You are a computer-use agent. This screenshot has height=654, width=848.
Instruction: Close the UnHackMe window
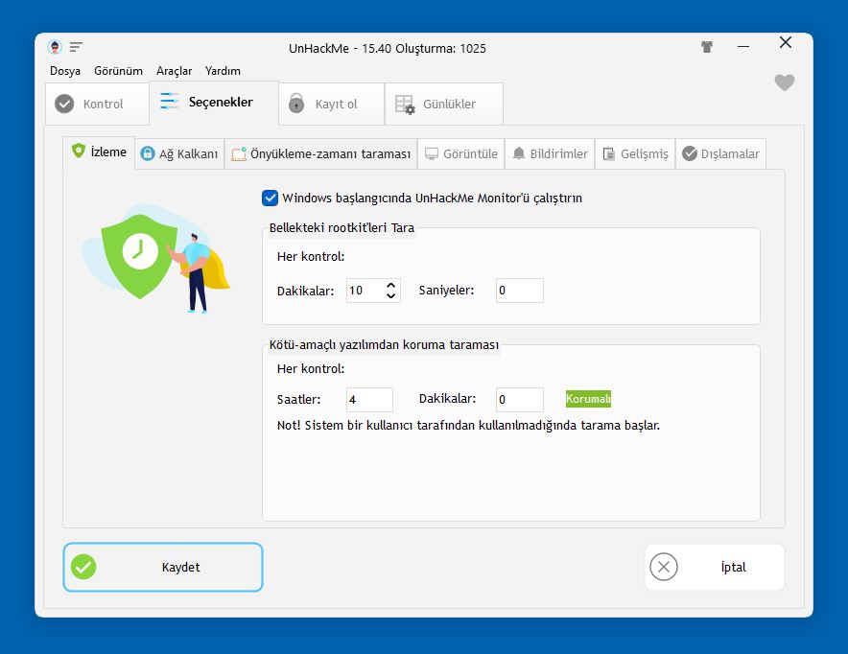[x=786, y=42]
